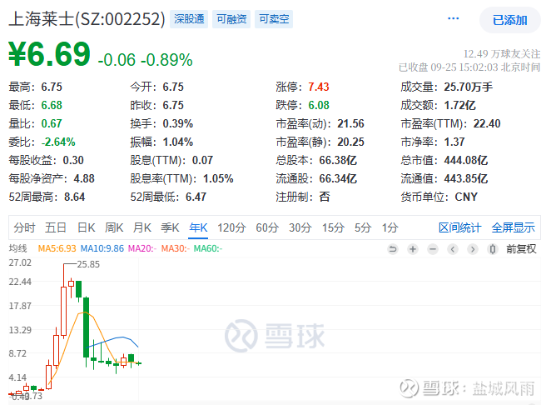Click the 52周最高 value 8.64

pyautogui.click(x=75, y=197)
